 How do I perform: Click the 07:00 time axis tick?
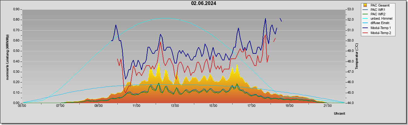60,106
